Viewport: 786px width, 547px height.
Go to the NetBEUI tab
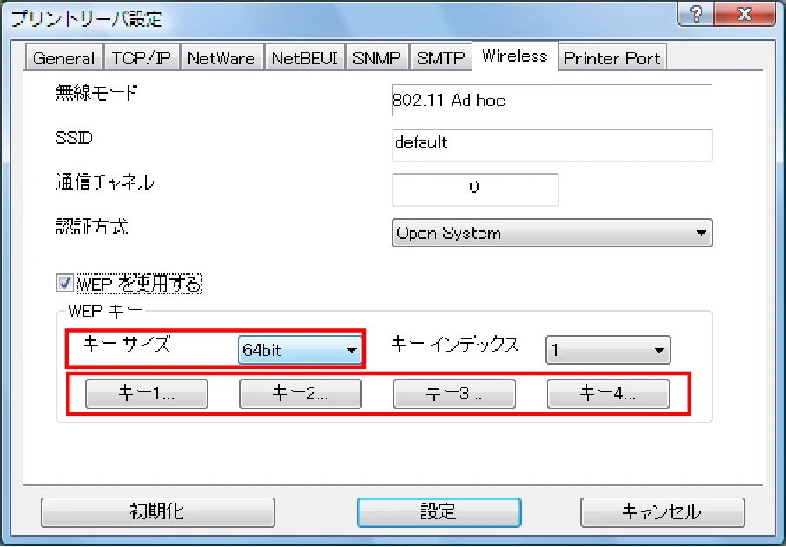tap(304, 57)
